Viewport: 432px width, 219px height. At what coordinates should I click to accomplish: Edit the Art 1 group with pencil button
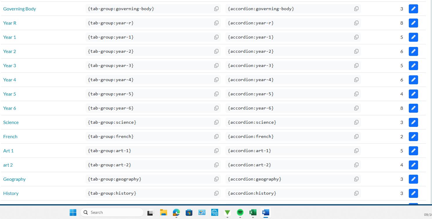click(x=413, y=151)
